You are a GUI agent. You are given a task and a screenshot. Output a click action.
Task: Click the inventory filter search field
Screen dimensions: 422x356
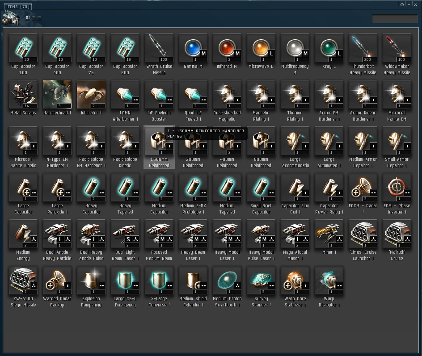click(395, 19)
